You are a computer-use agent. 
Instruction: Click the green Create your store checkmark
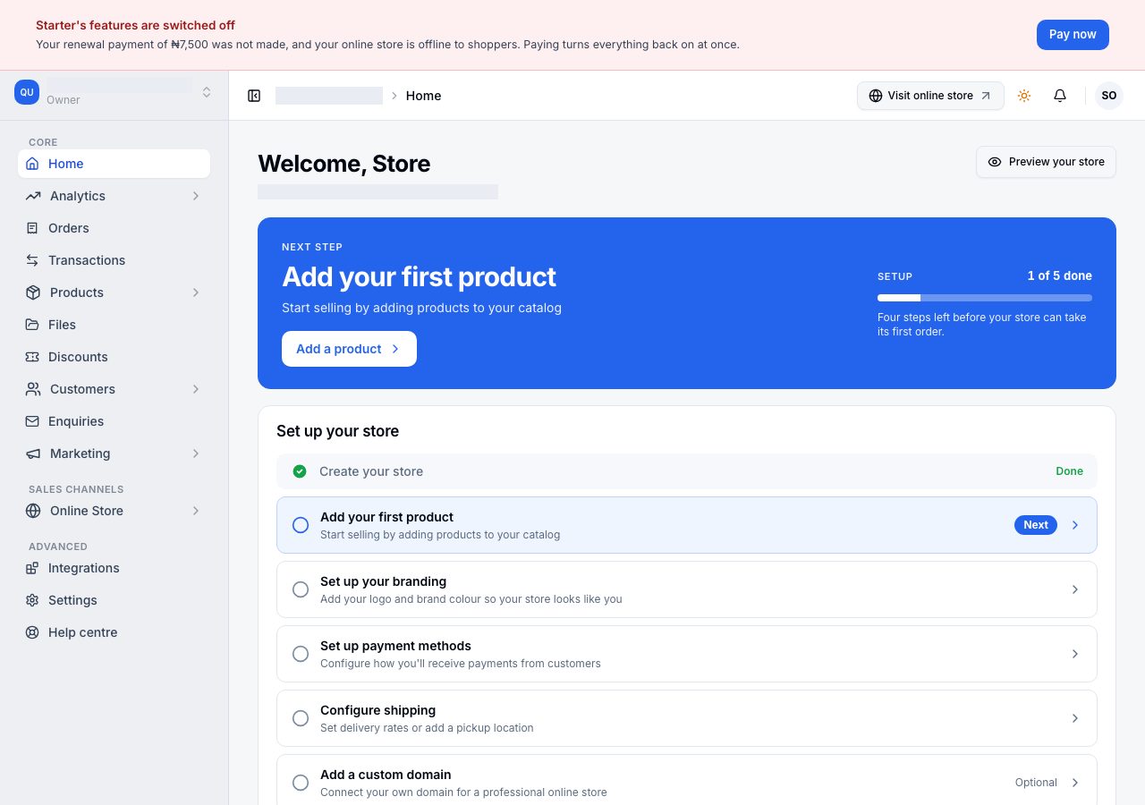(300, 471)
